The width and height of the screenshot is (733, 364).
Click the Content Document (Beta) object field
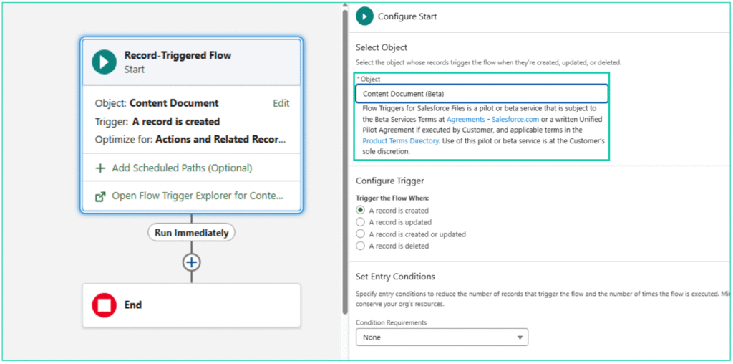482,94
